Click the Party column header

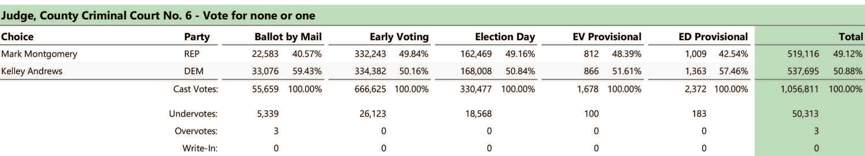[197, 37]
